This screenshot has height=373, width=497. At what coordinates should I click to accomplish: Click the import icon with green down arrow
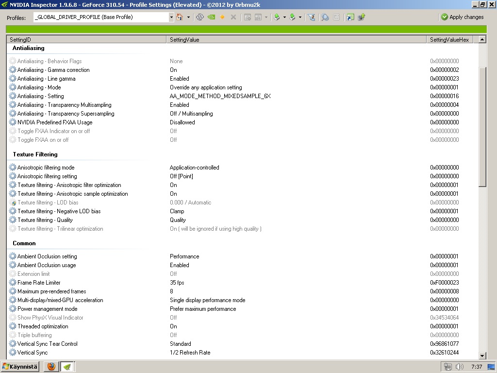[x=292, y=17]
